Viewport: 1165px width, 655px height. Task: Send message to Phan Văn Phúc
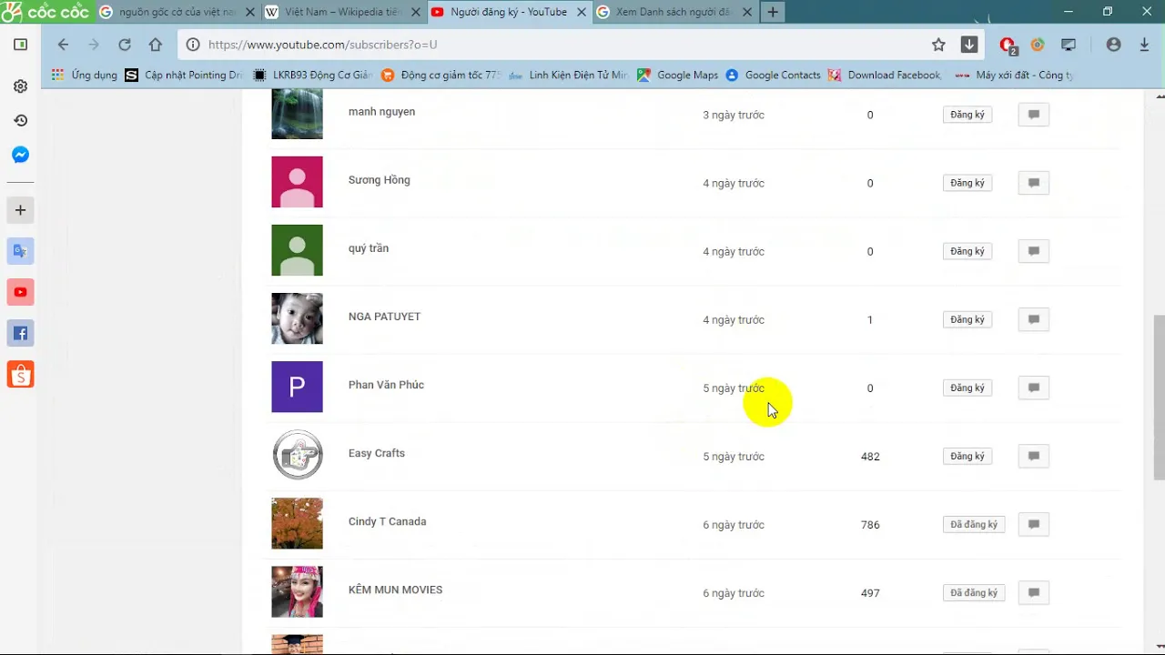tap(1033, 388)
